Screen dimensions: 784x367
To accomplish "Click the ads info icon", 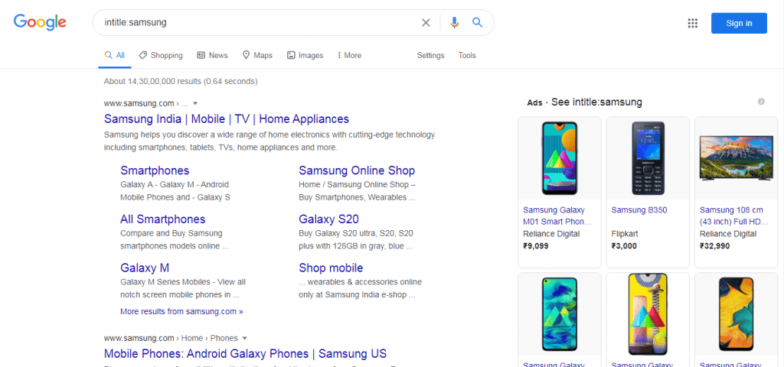I will [761, 102].
